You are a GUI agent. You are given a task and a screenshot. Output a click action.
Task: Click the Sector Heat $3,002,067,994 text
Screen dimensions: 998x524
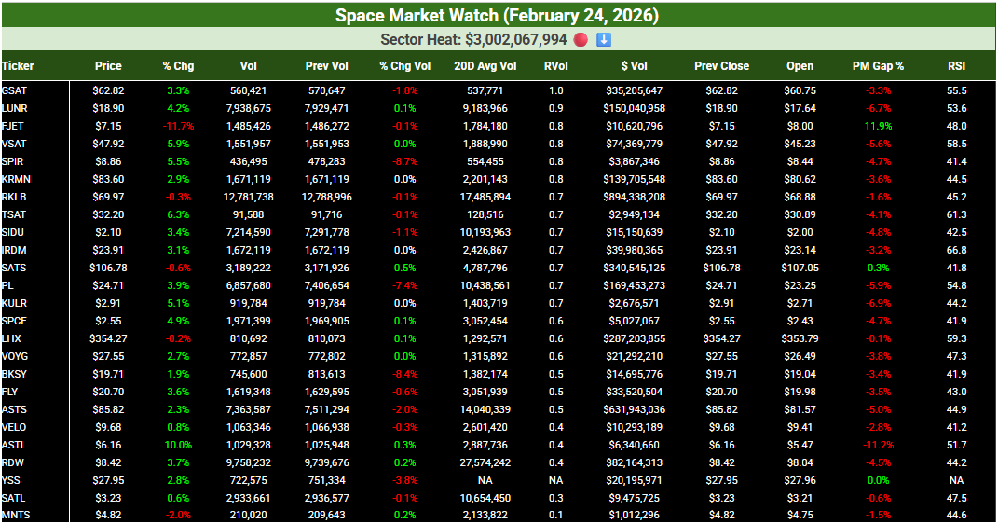[473, 39]
